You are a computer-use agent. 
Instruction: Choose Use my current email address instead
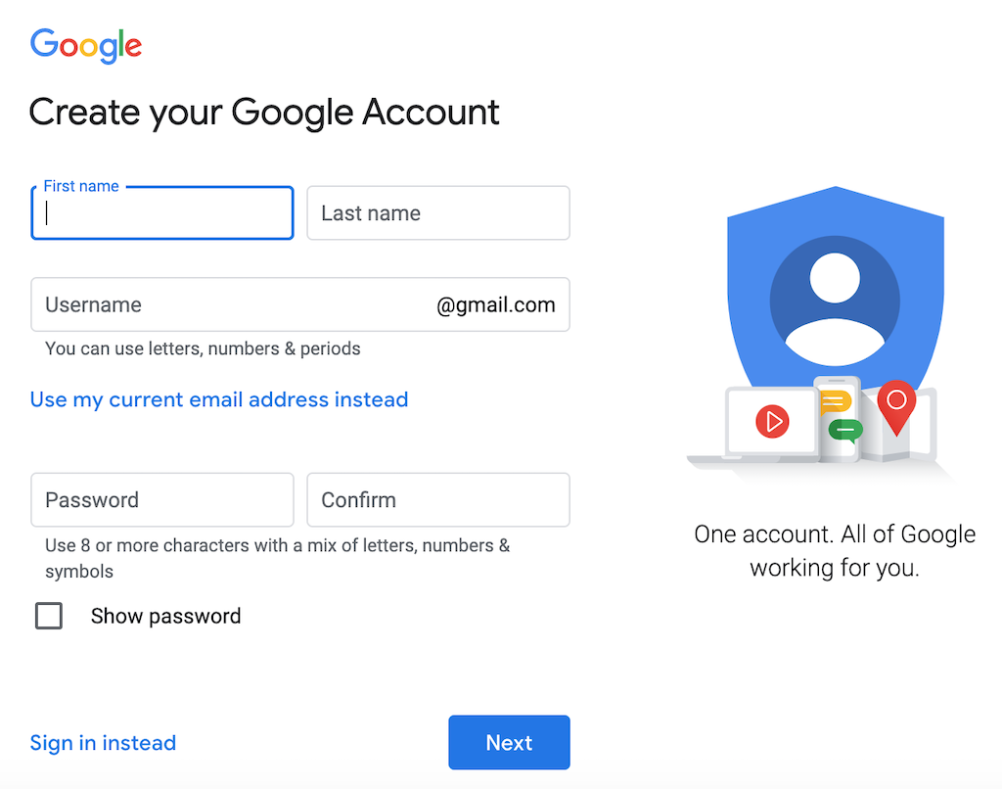[219, 399]
